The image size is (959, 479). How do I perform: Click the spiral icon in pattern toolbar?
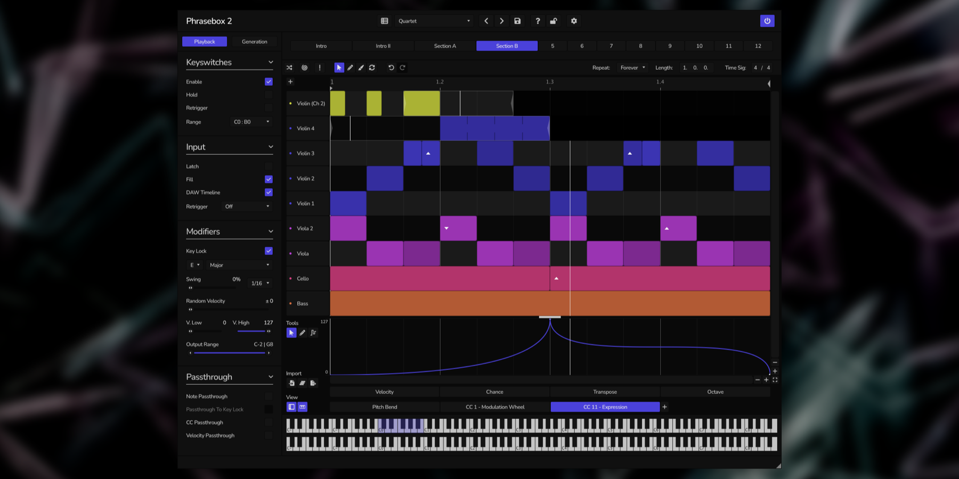pyautogui.click(x=304, y=68)
